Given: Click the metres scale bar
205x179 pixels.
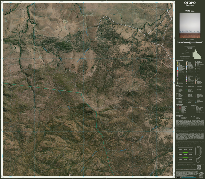Looking at the screenshot, I should (x=190, y=42).
